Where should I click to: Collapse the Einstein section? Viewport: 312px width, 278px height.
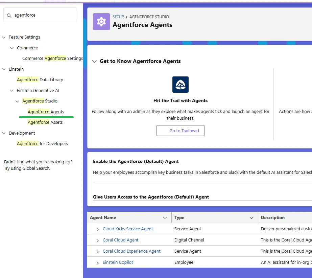4,69
